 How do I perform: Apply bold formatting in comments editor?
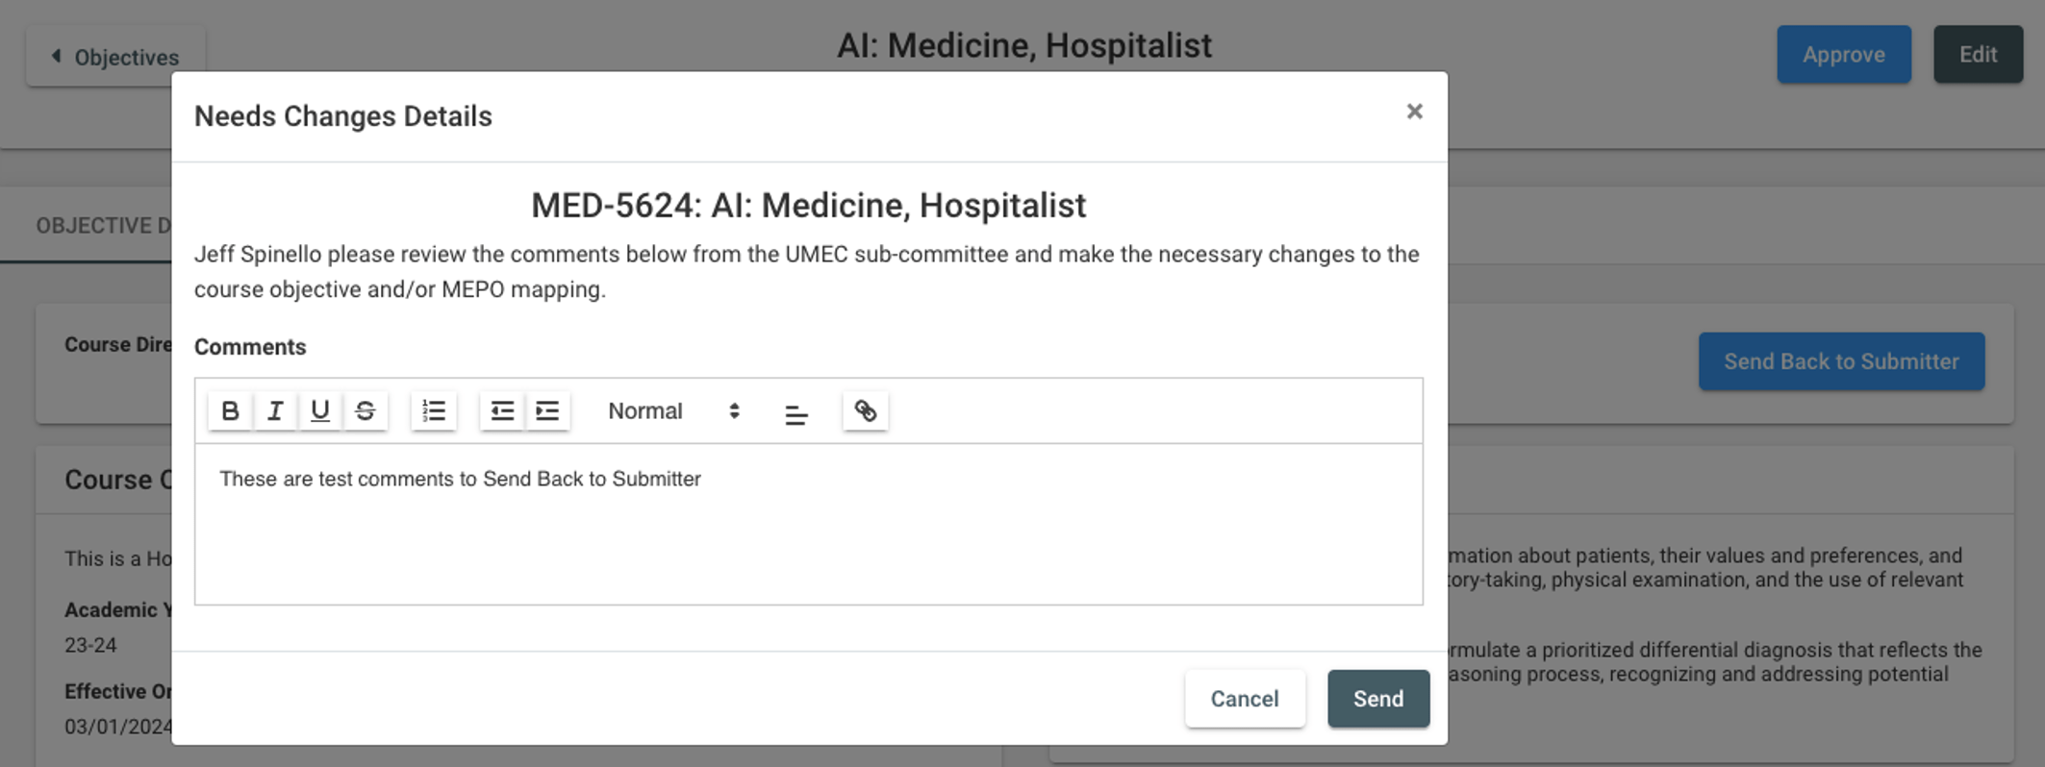tap(230, 411)
